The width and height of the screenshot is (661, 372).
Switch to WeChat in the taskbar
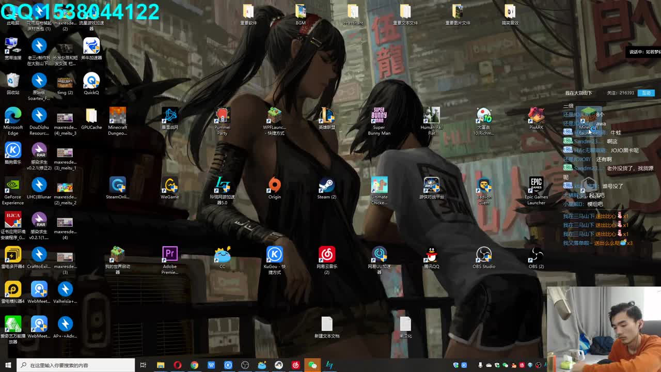(312, 365)
